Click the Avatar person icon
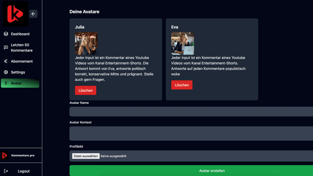The width and height of the screenshot is (313, 176). point(6,83)
